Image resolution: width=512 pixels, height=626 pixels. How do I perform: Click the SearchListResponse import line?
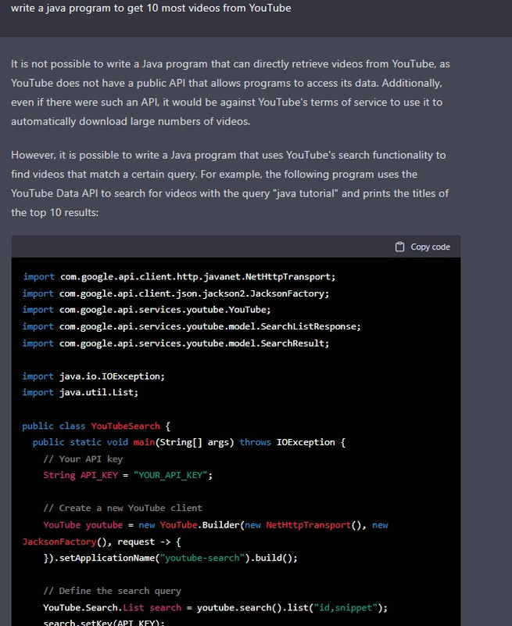pyautogui.click(x=192, y=326)
